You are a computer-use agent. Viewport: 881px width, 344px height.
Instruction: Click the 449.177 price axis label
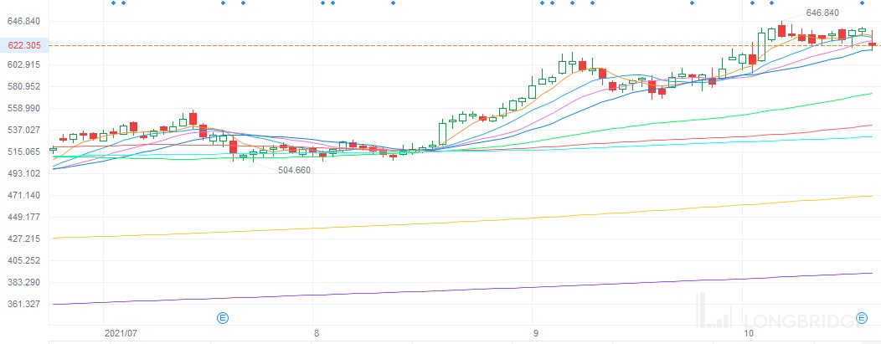[25, 217]
